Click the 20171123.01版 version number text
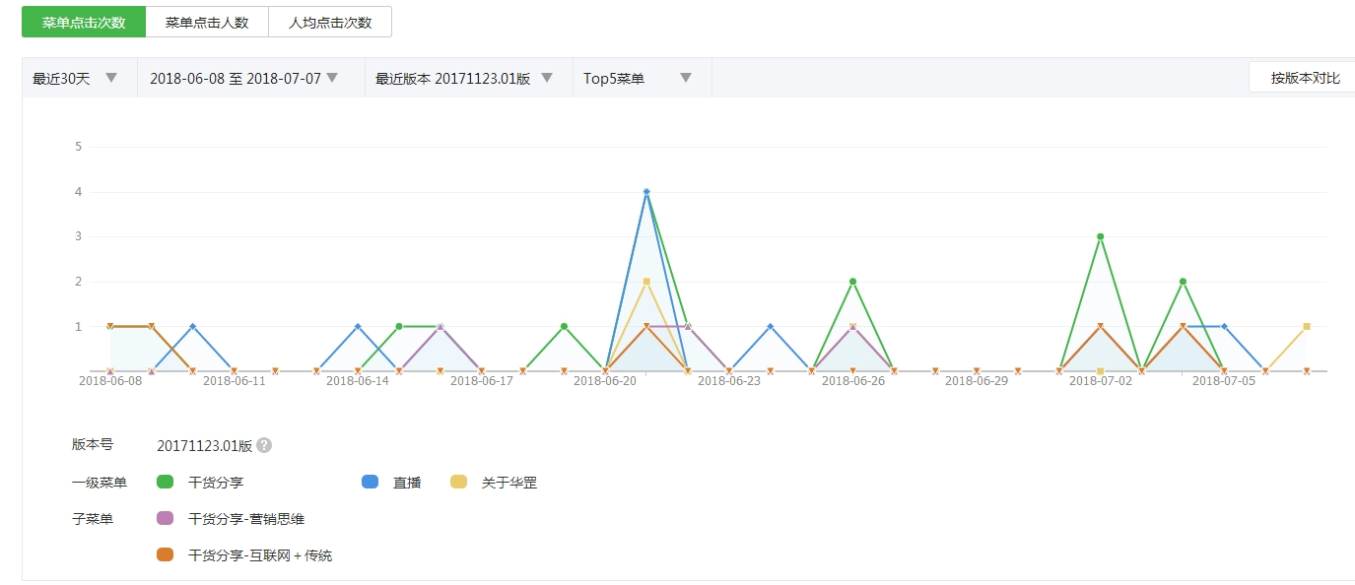 (x=204, y=445)
